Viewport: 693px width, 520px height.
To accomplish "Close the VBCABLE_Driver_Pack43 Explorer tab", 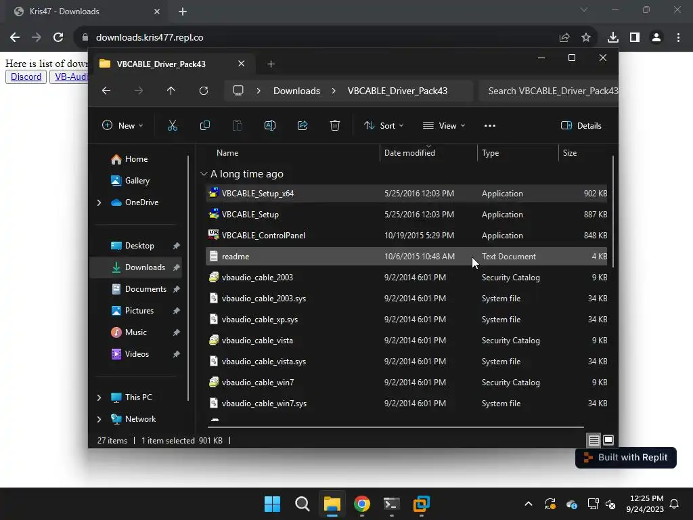I will [242, 64].
